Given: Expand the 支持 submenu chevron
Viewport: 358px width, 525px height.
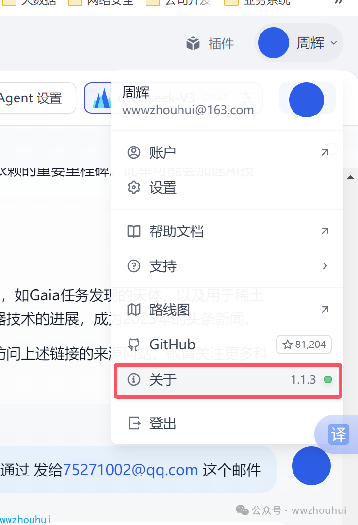Looking at the screenshot, I should click(x=325, y=266).
